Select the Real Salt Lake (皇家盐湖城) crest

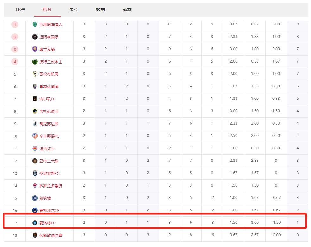(x=35, y=86)
